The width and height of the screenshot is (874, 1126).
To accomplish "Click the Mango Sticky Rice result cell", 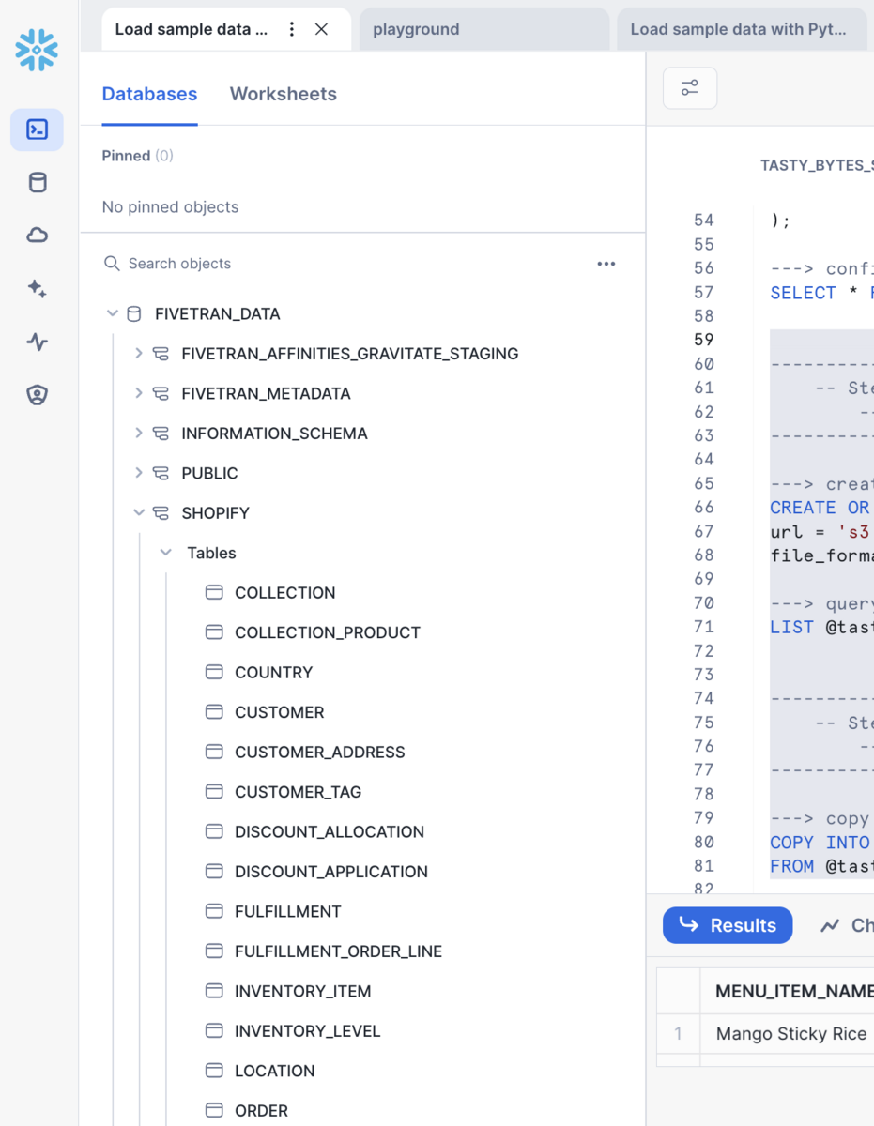I will tap(791, 1034).
